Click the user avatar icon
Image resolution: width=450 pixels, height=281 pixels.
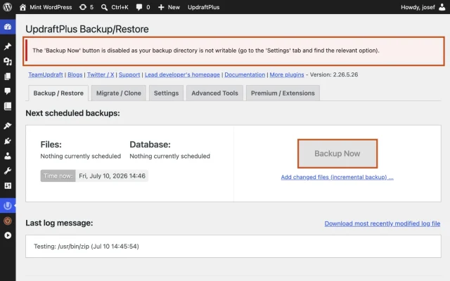point(442,7)
